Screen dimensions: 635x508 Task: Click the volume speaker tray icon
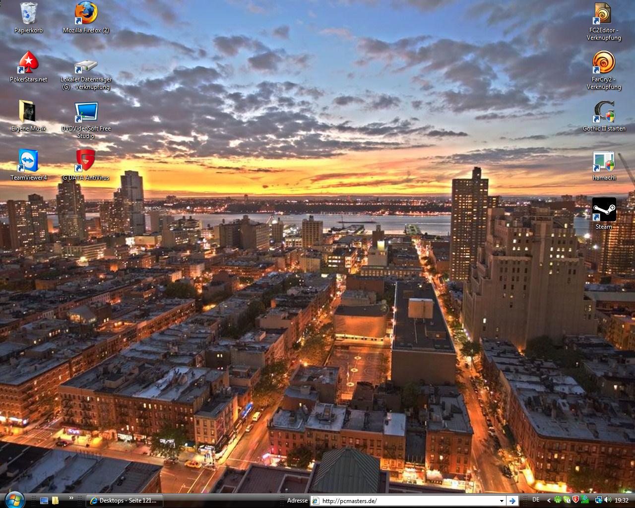pos(608,500)
